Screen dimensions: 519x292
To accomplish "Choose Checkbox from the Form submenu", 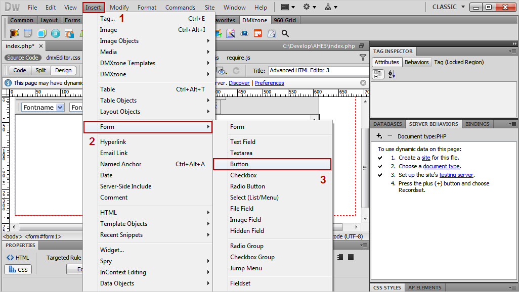I will pos(272,175).
